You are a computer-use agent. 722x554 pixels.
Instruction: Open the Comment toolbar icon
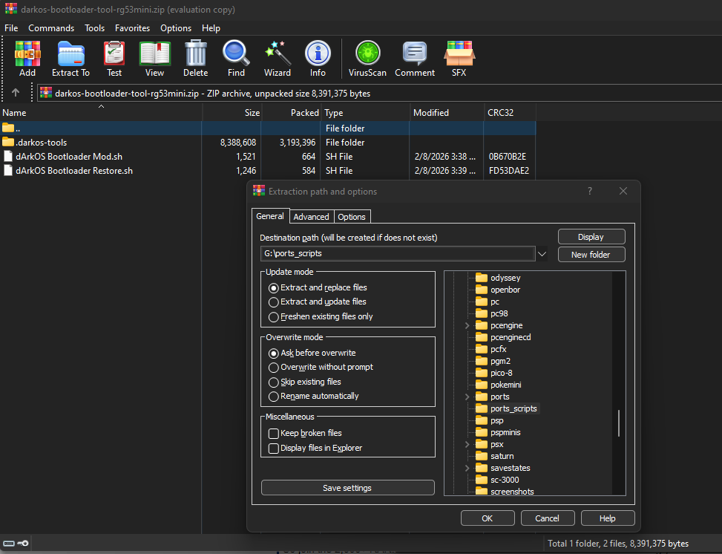tap(415, 58)
